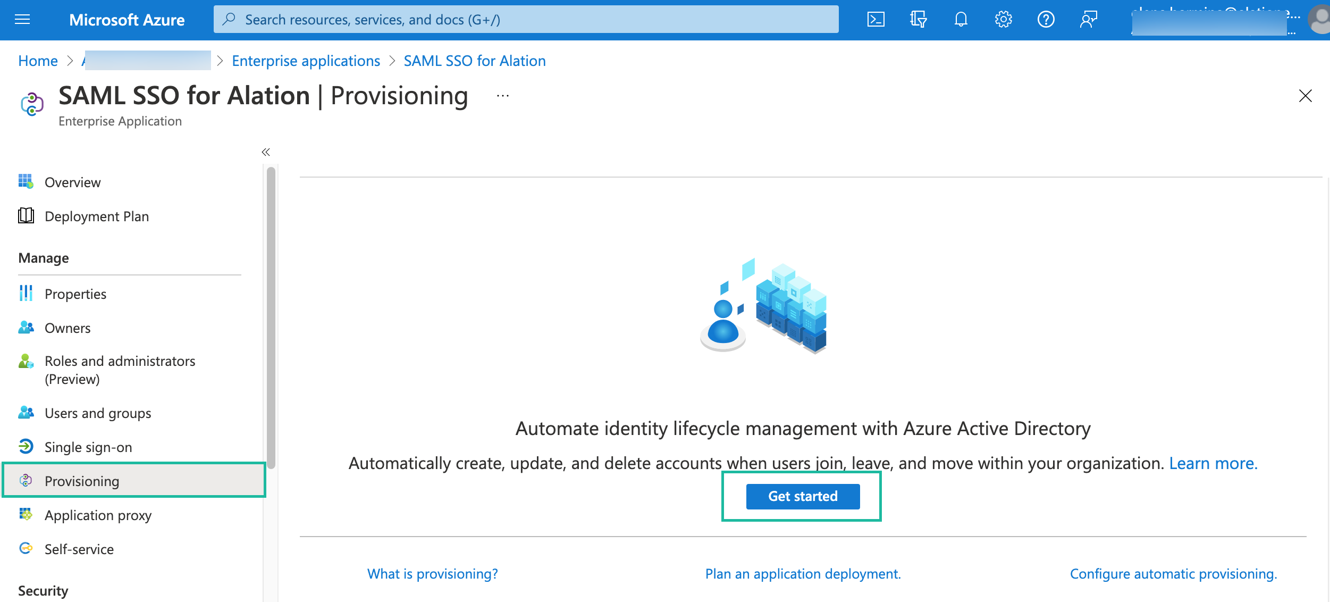Go to Home breadcrumb

(x=38, y=61)
